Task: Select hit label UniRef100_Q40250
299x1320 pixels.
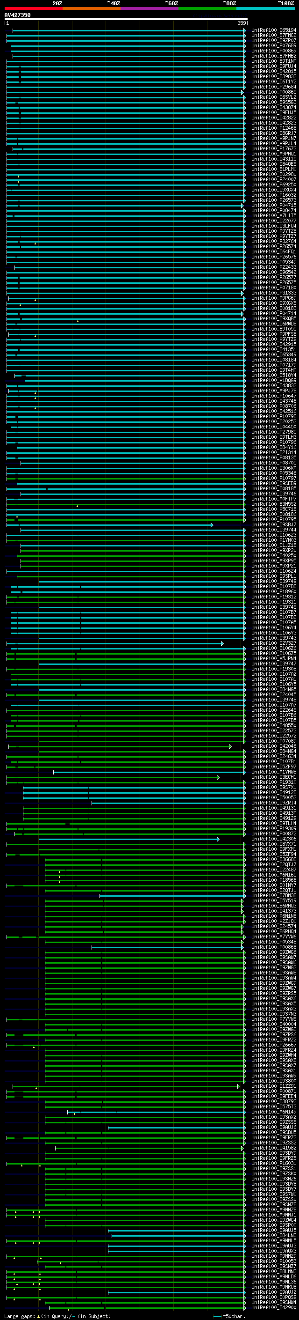Action: 273,555
